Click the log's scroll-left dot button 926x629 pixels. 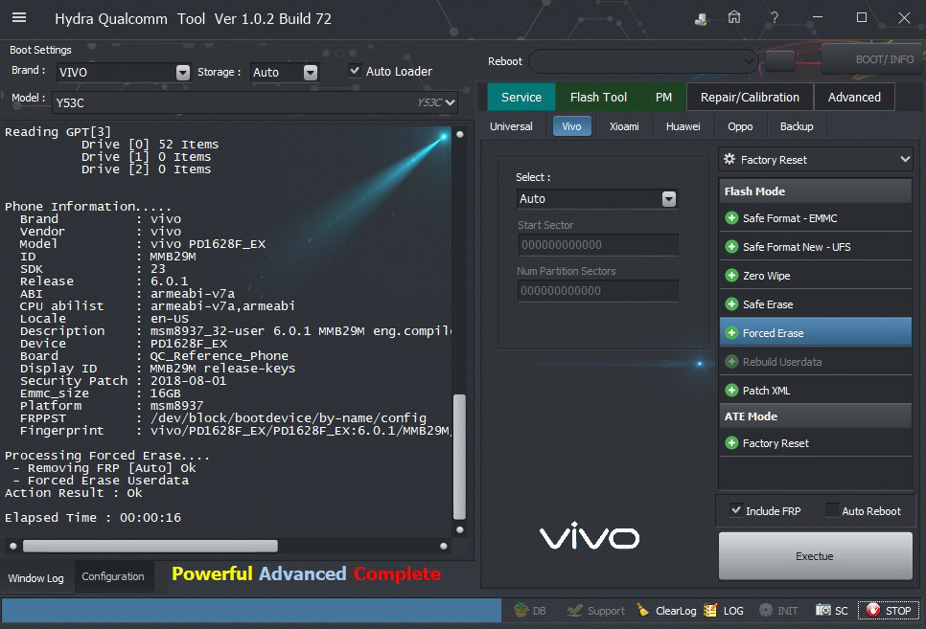[13, 546]
